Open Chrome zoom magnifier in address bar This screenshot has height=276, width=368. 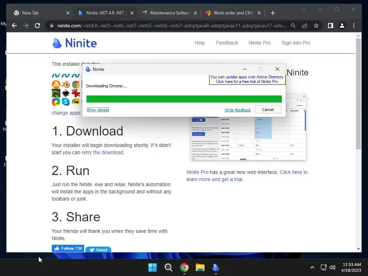[x=293, y=26]
